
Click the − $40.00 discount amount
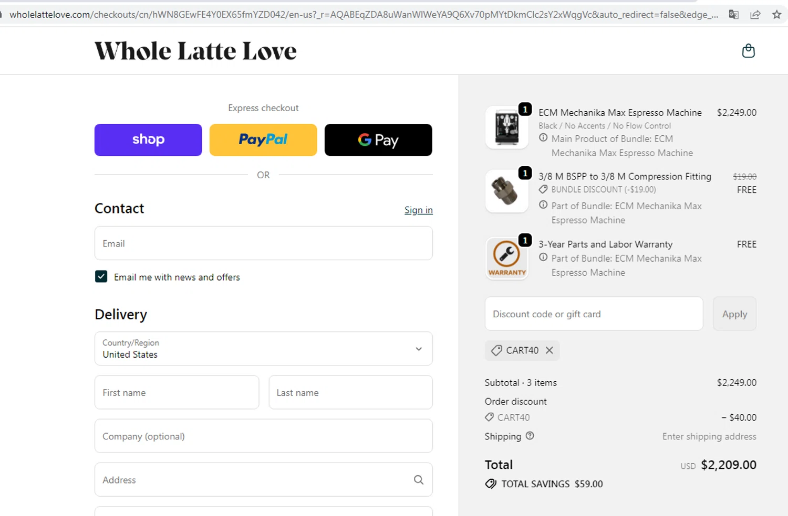tap(739, 417)
